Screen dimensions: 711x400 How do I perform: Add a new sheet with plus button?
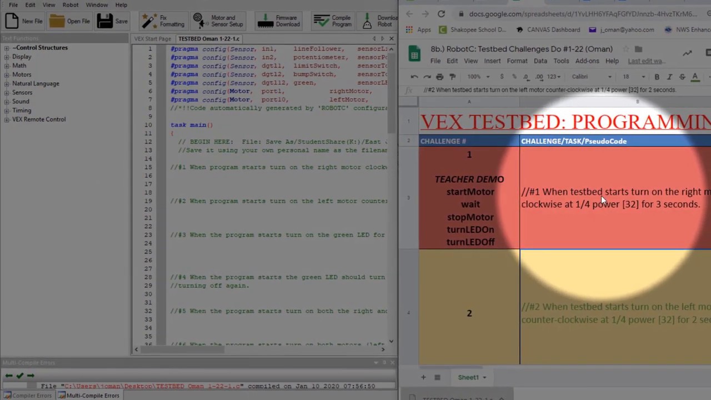coord(423,378)
